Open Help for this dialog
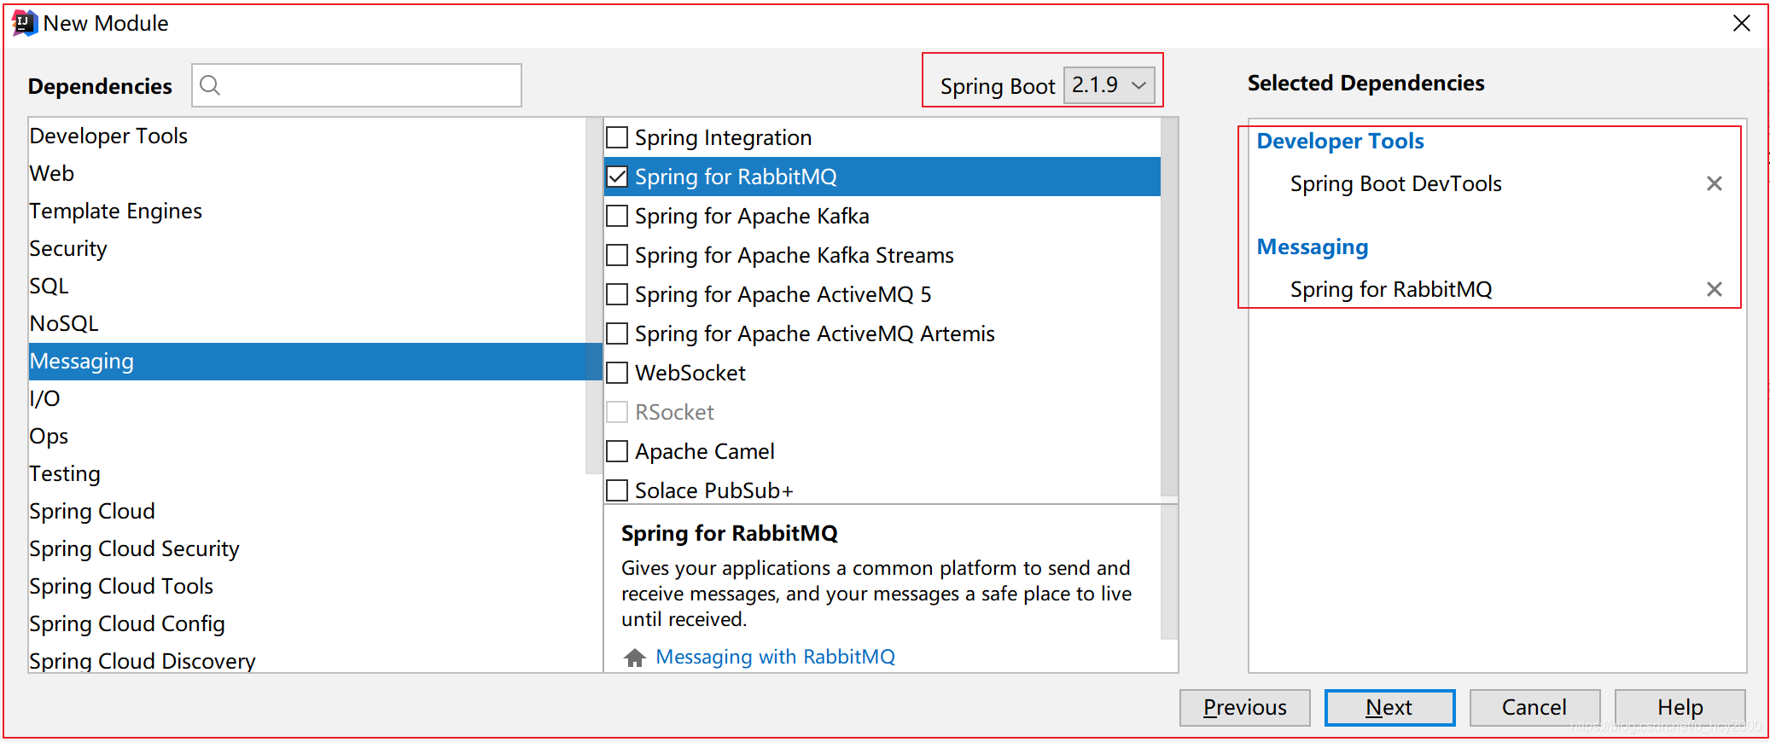The image size is (1770, 742). (1680, 708)
